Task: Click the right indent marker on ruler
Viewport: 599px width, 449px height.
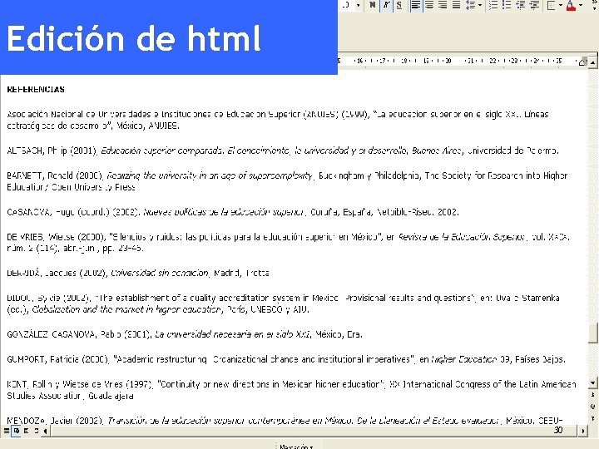Action: coord(582,62)
